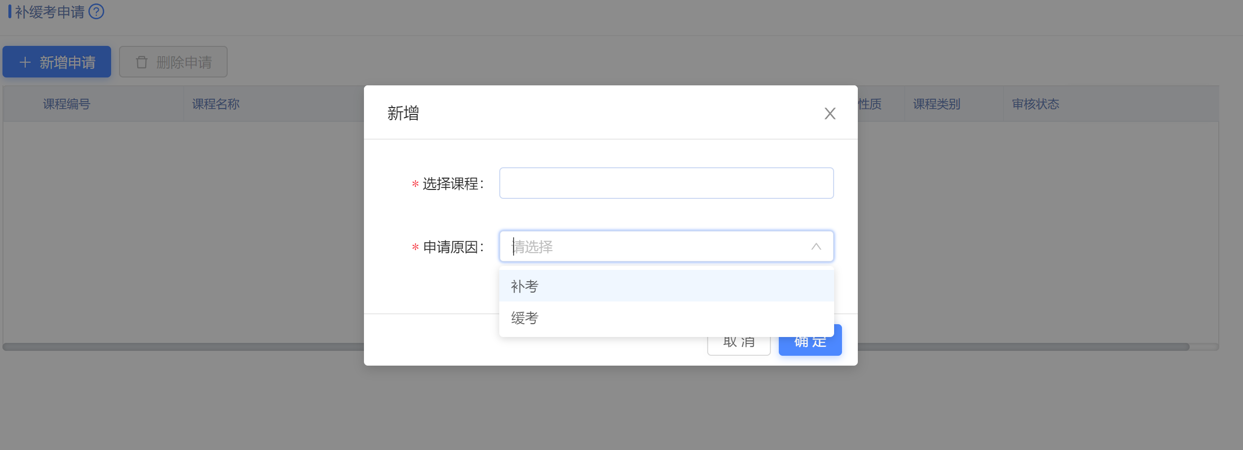Click the help question mark icon beside 补缓考申请

pyautogui.click(x=96, y=11)
